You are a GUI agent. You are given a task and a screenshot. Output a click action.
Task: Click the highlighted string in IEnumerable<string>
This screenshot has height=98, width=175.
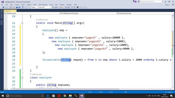66,60
